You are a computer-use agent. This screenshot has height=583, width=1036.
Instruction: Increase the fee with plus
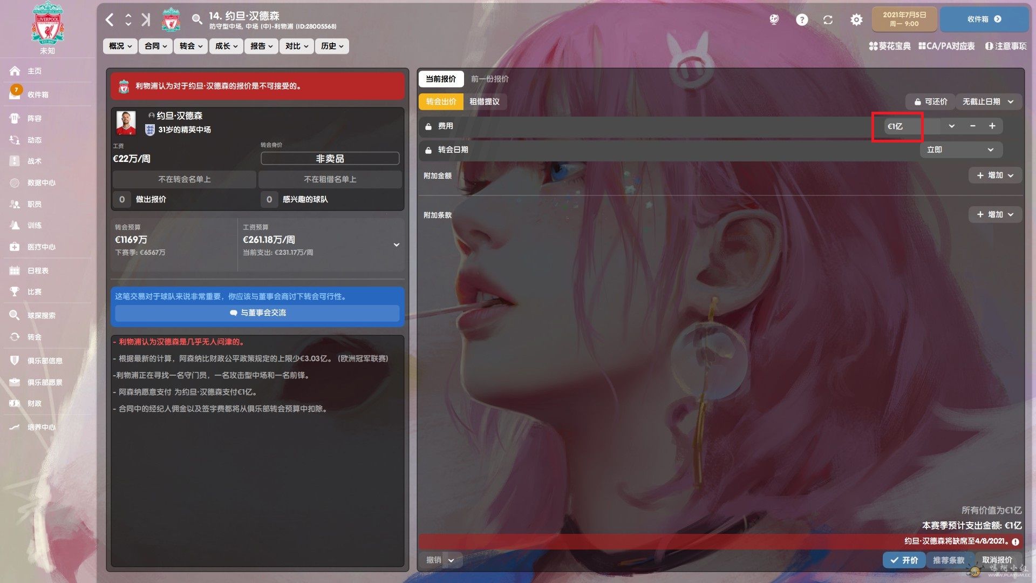pyautogui.click(x=992, y=126)
